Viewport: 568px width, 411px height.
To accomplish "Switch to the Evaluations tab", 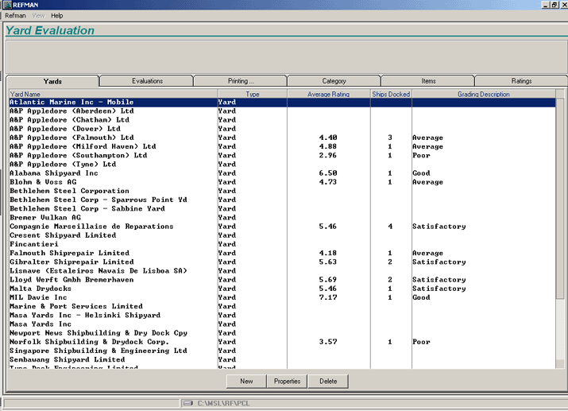I will coord(147,81).
